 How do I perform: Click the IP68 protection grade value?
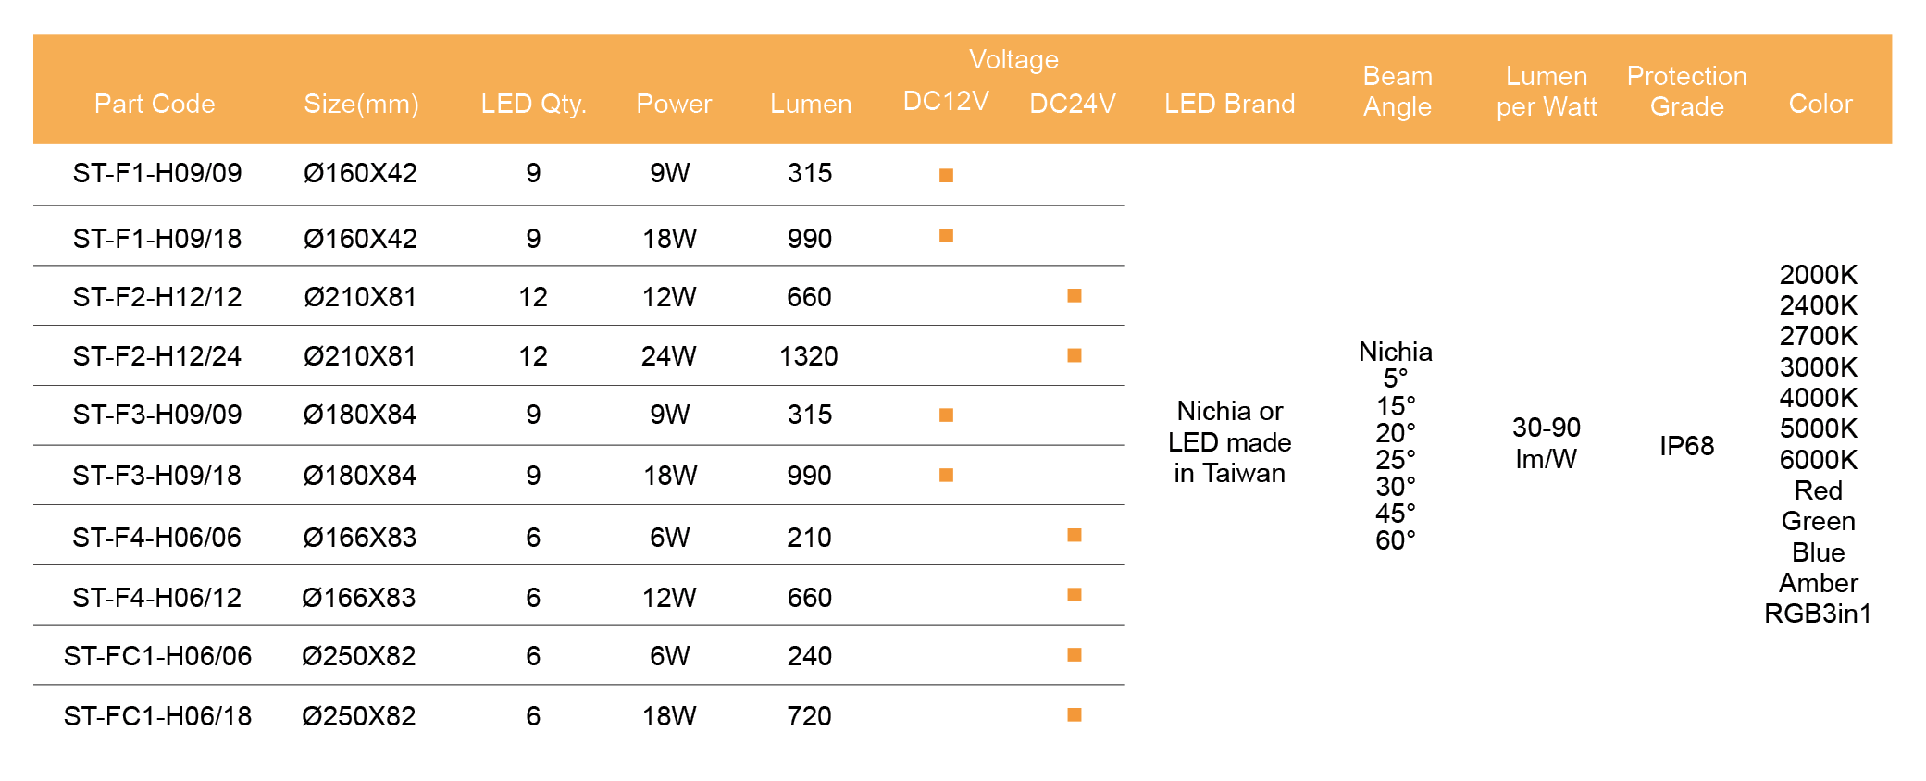click(1686, 446)
